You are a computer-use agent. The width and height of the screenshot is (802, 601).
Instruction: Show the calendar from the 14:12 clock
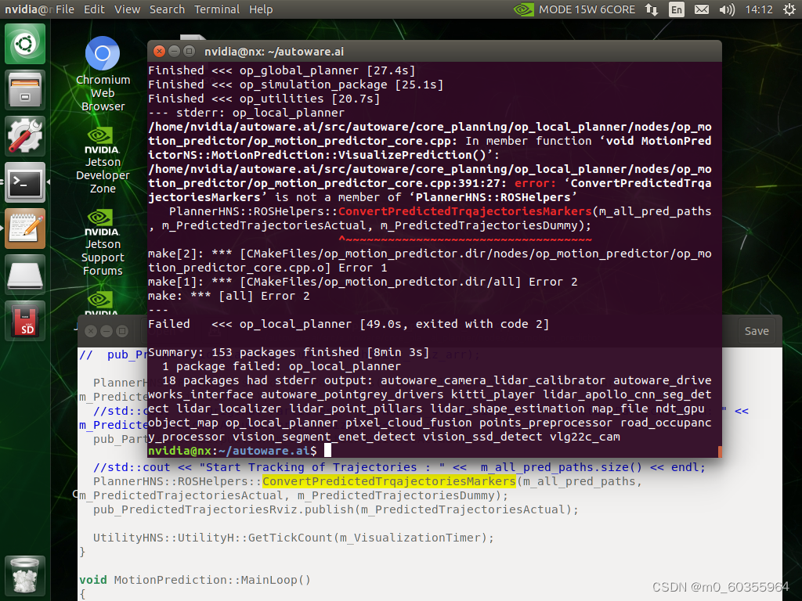point(758,9)
